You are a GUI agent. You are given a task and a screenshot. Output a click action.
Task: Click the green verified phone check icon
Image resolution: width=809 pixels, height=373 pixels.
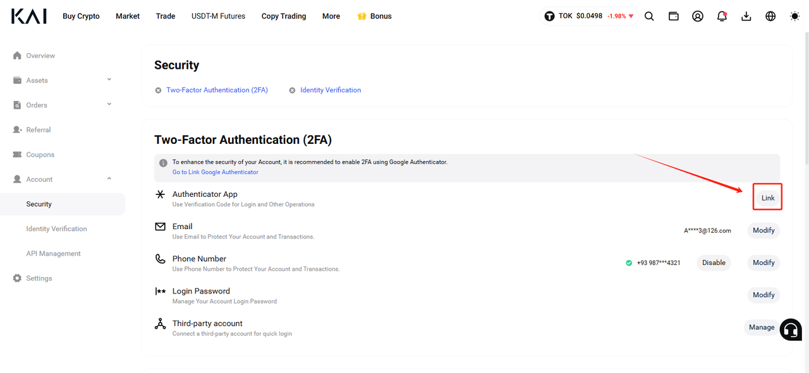pos(629,263)
